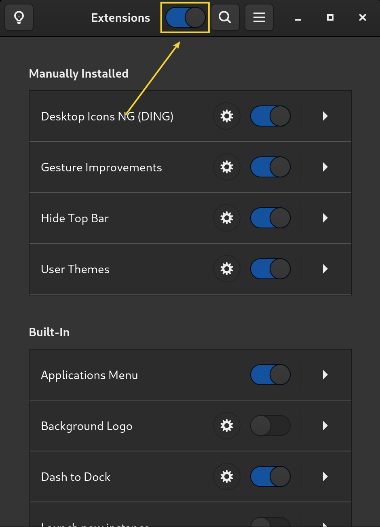The height and width of the screenshot is (527, 380).
Task: Open Desktop Icons NG (DING) settings gear
Action: click(x=226, y=116)
